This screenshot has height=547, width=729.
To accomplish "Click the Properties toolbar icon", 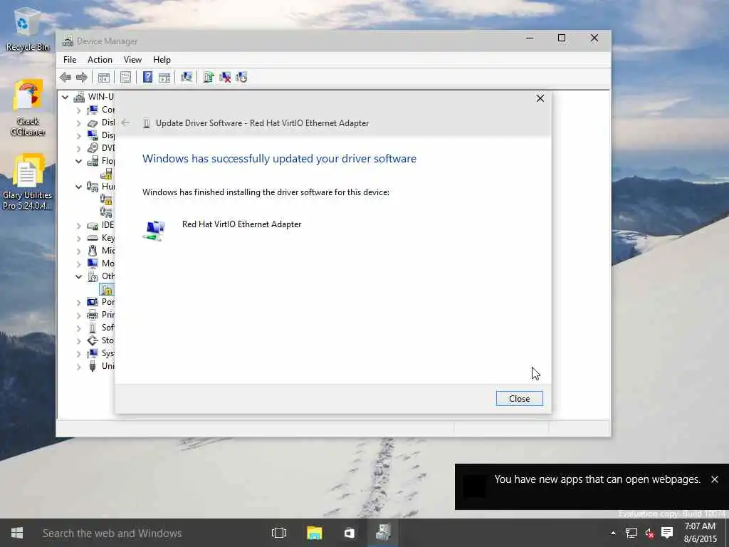I will (125, 77).
